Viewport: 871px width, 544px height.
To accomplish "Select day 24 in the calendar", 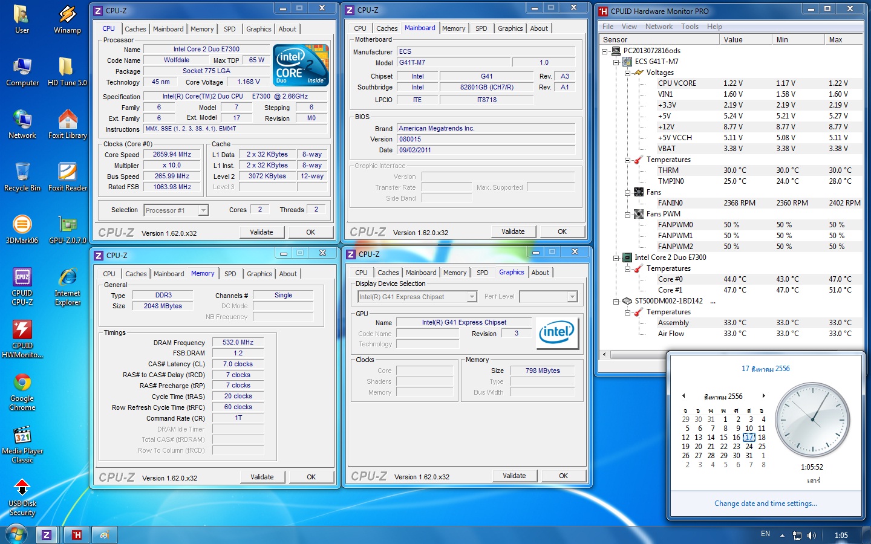I will 749,446.
